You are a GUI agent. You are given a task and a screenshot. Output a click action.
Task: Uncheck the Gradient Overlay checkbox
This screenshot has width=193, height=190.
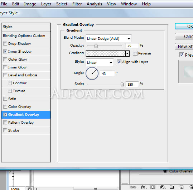5,114
